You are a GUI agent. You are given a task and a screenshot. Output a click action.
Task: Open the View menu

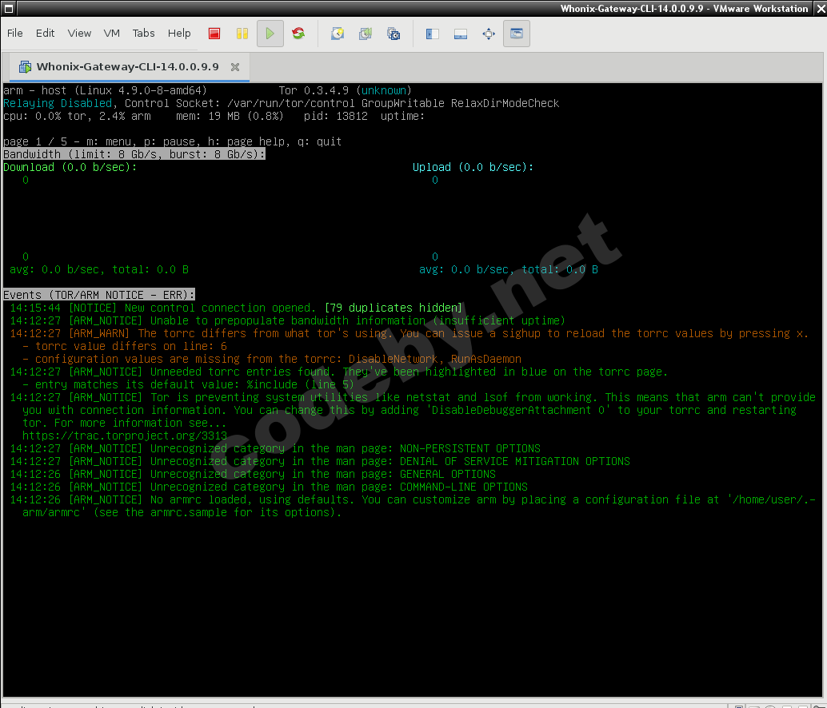79,34
